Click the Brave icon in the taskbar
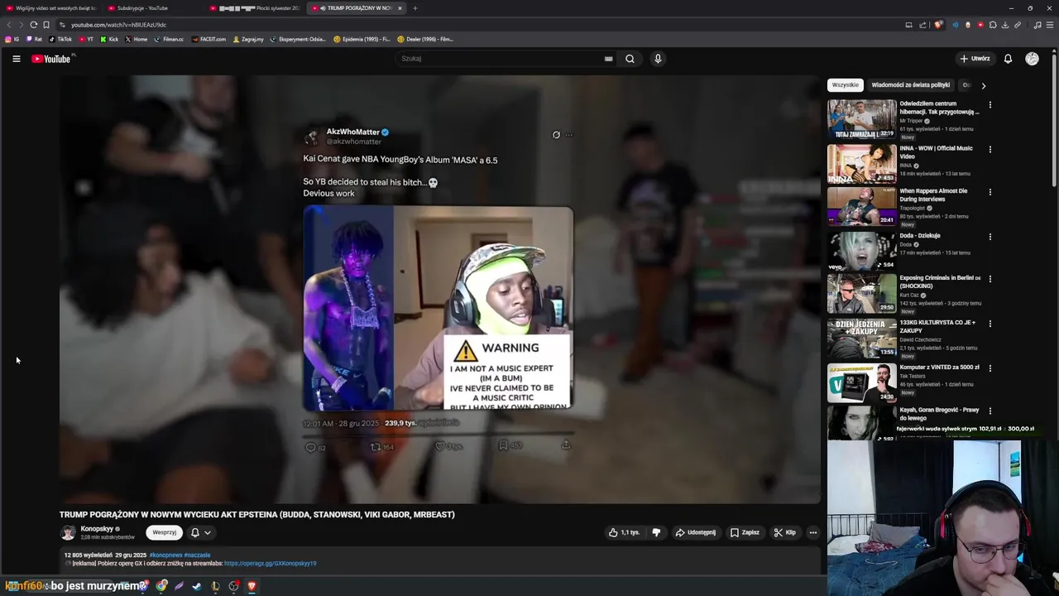 252,586
